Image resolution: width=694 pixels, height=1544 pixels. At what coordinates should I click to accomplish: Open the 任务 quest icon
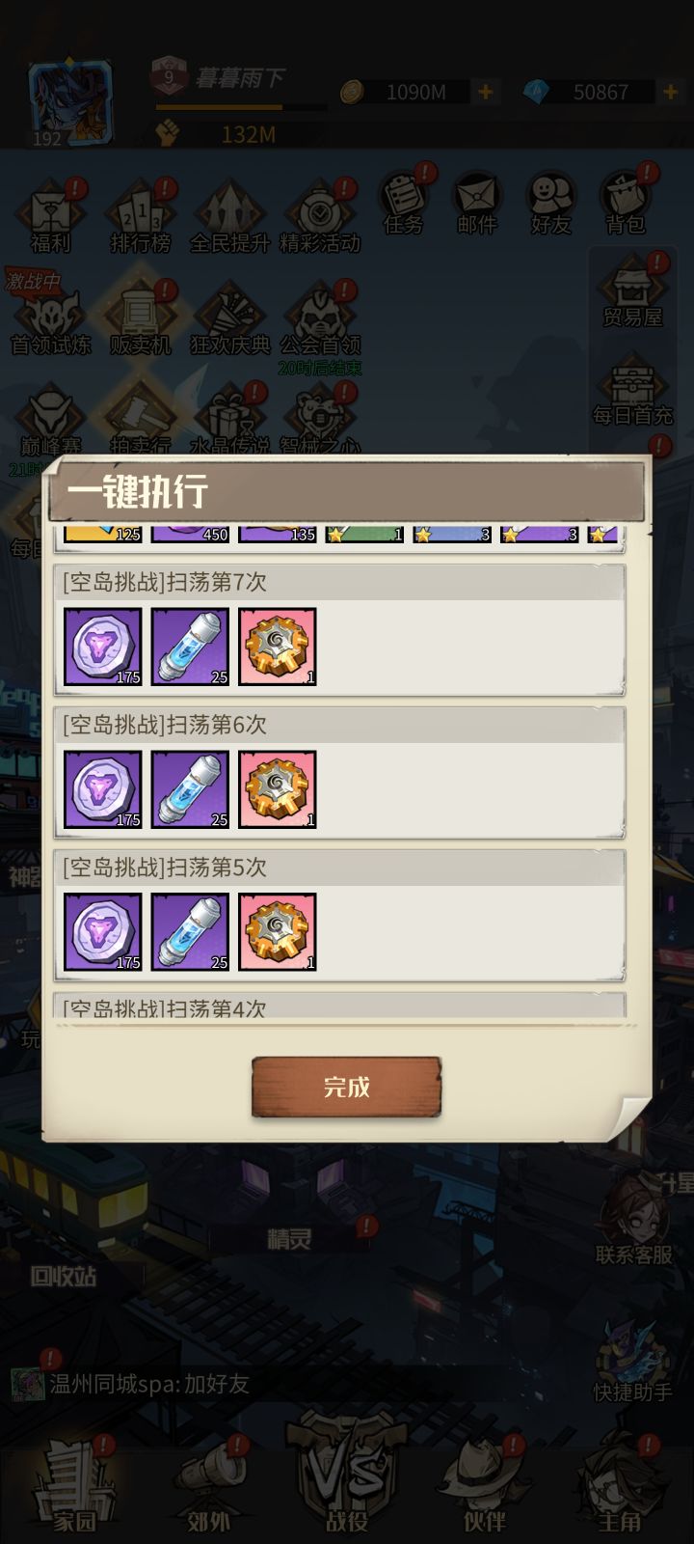[403, 204]
